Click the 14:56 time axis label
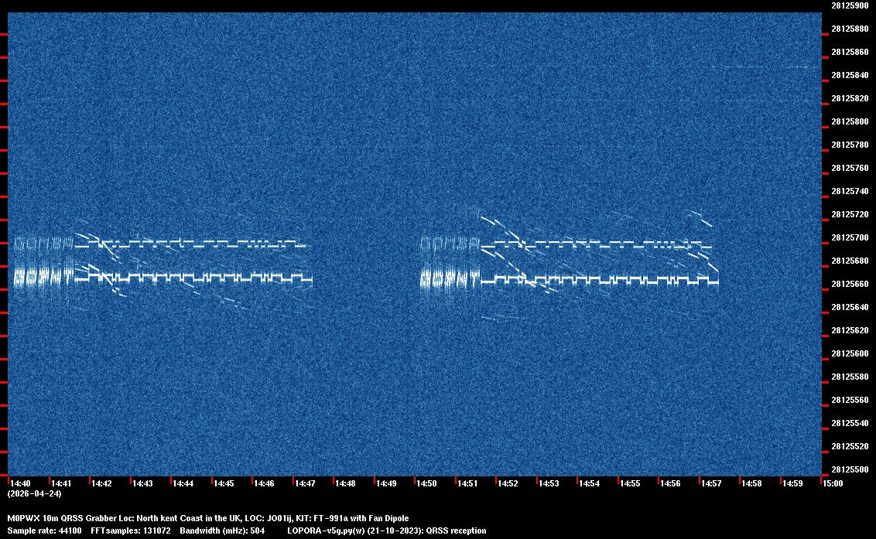The width and height of the screenshot is (876, 539). tap(670, 483)
